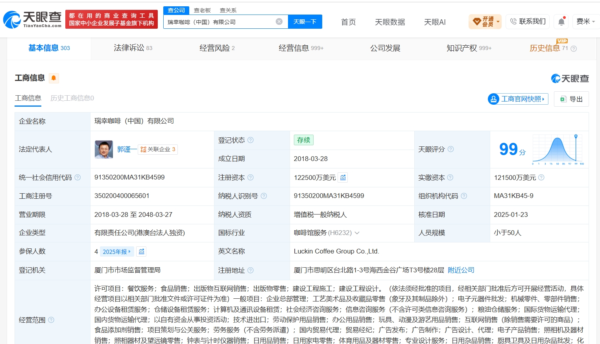Select the 核准日期 value 2025-01-23
This screenshot has width=600, height=344.
point(511,215)
